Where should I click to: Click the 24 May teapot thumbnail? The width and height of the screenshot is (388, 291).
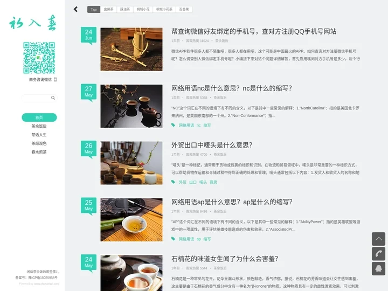coord(131,273)
